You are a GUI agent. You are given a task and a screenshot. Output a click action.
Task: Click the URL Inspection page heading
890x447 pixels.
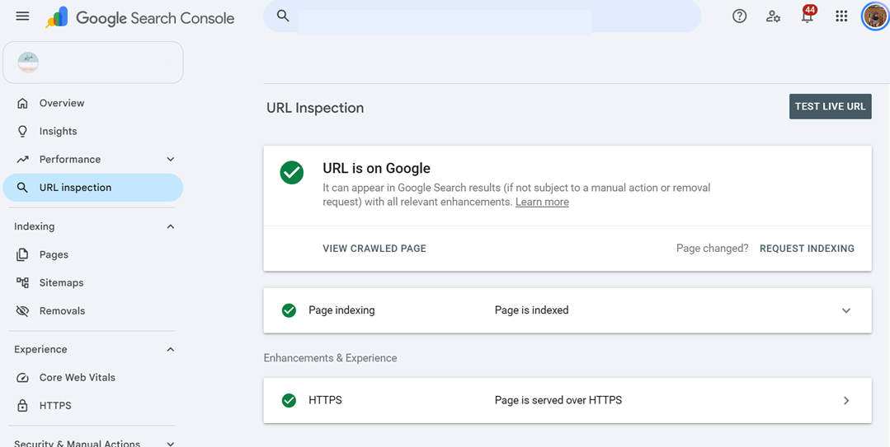point(315,108)
